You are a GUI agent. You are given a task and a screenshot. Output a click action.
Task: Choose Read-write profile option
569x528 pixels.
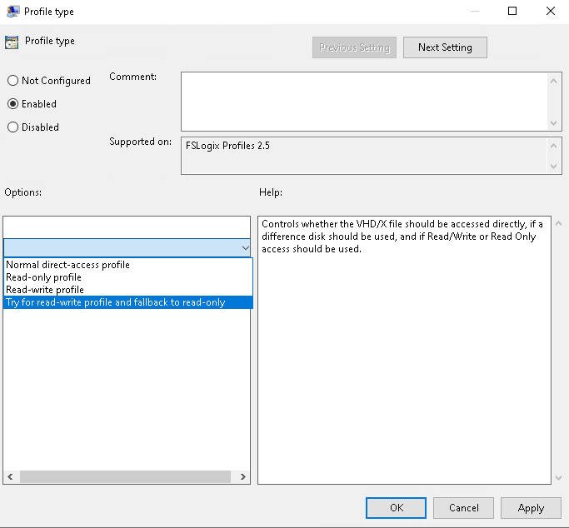[127, 290]
